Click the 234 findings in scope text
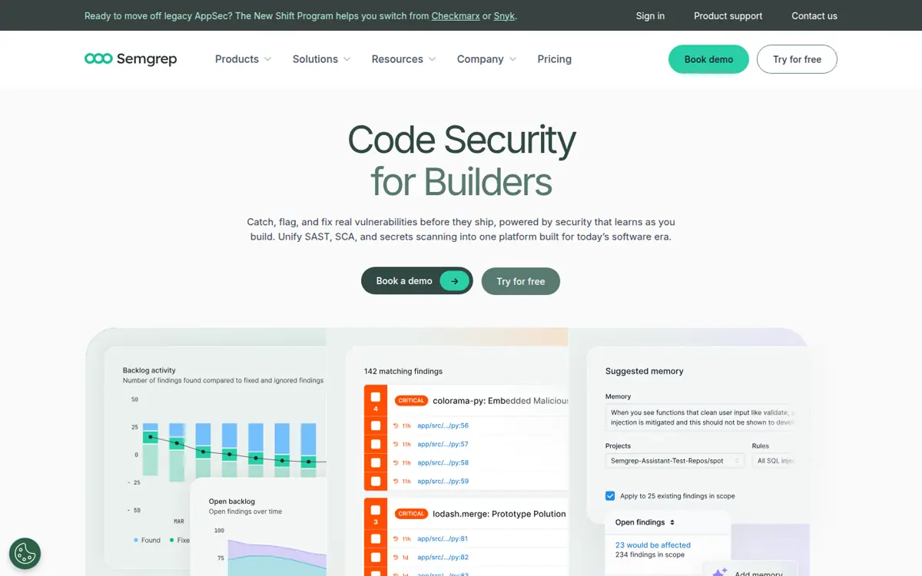Screen dimensions: 922x576 (x=650, y=554)
